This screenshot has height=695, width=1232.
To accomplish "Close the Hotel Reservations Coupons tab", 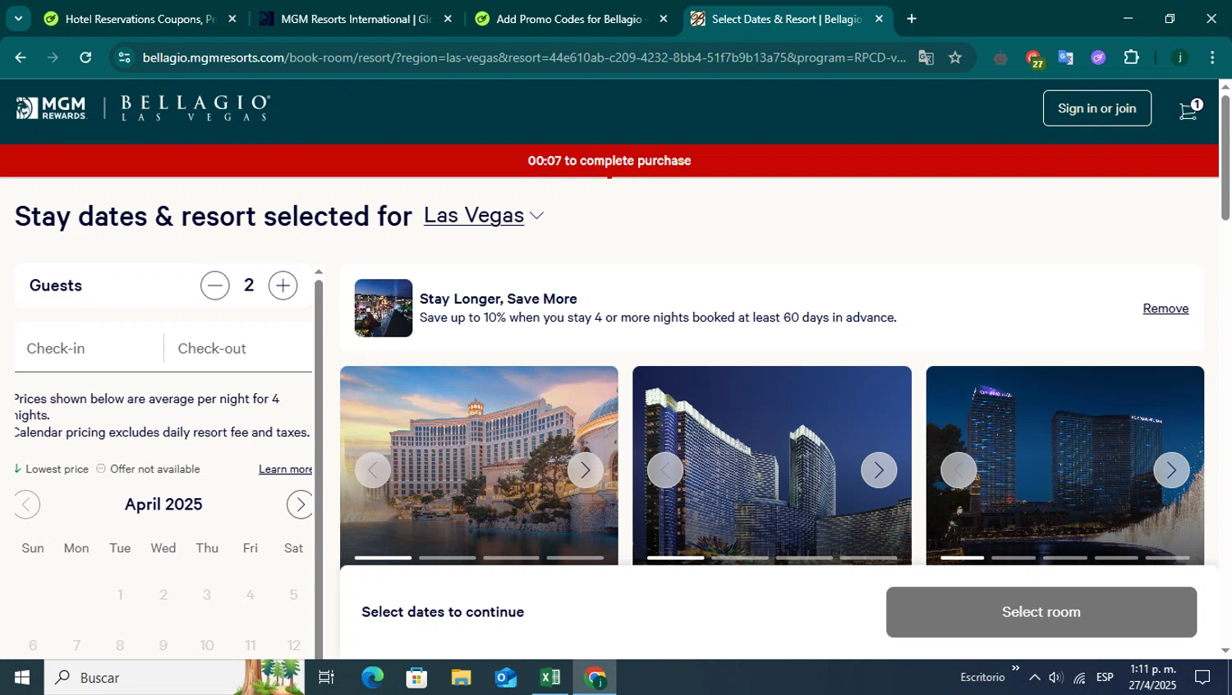I will click(x=232, y=19).
